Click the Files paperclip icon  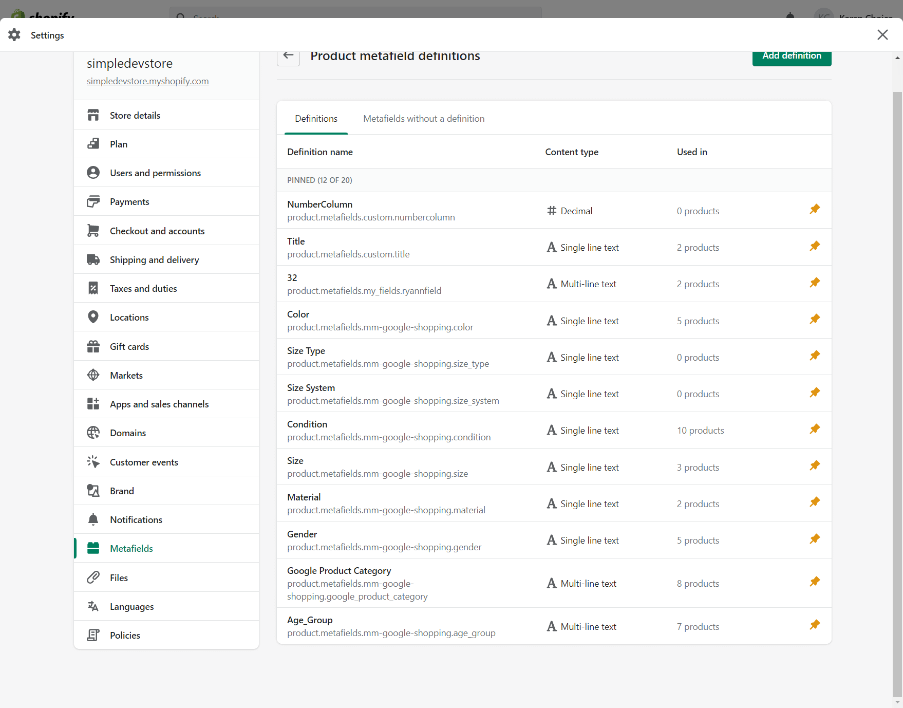click(x=93, y=577)
